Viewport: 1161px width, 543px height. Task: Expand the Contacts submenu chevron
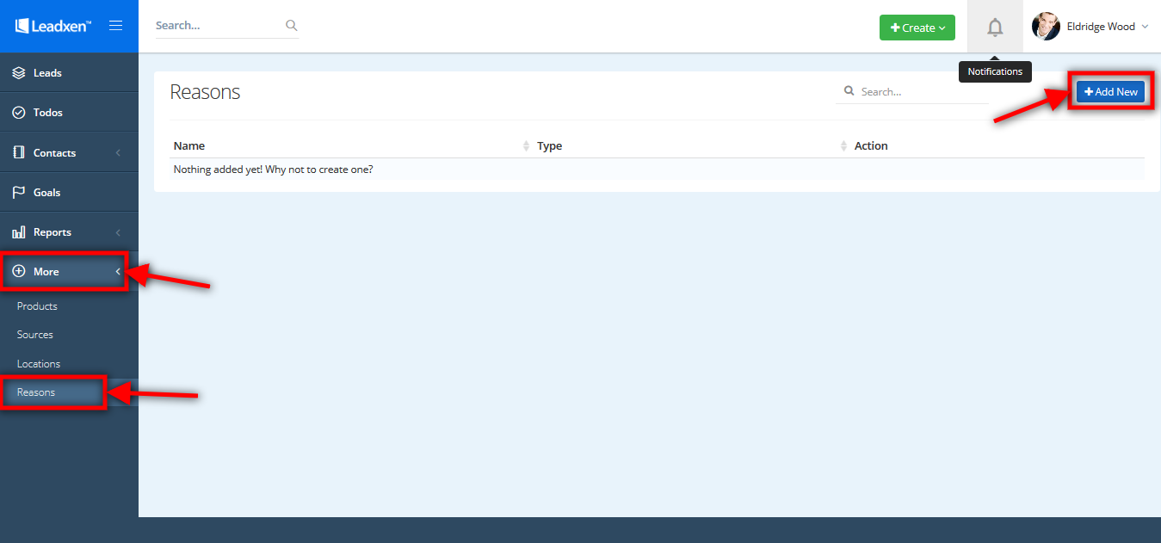(118, 152)
